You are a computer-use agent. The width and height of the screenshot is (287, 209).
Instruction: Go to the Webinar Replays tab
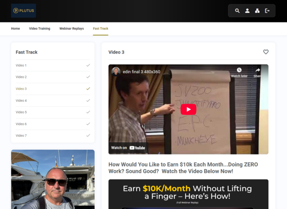[71, 29]
